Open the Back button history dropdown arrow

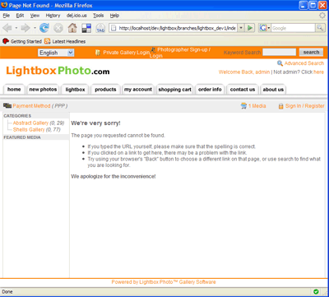[x=16, y=28]
